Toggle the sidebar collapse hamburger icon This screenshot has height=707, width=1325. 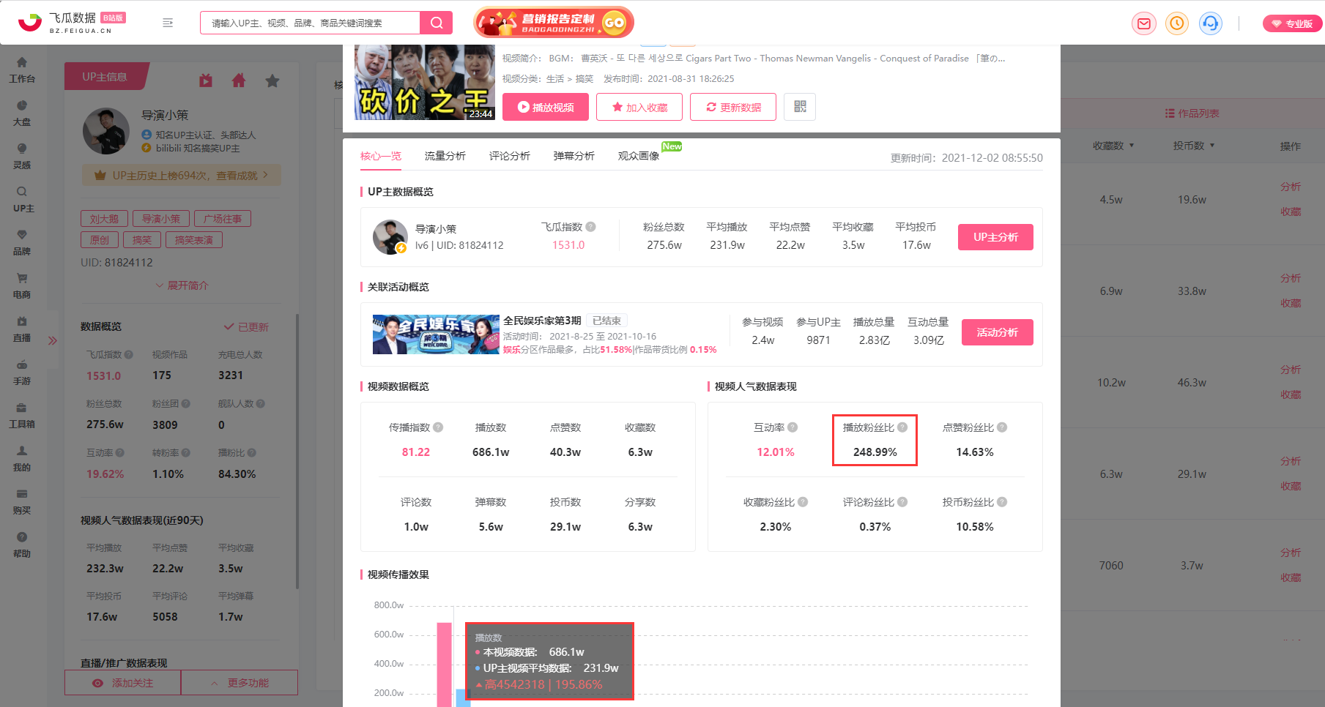coord(168,23)
